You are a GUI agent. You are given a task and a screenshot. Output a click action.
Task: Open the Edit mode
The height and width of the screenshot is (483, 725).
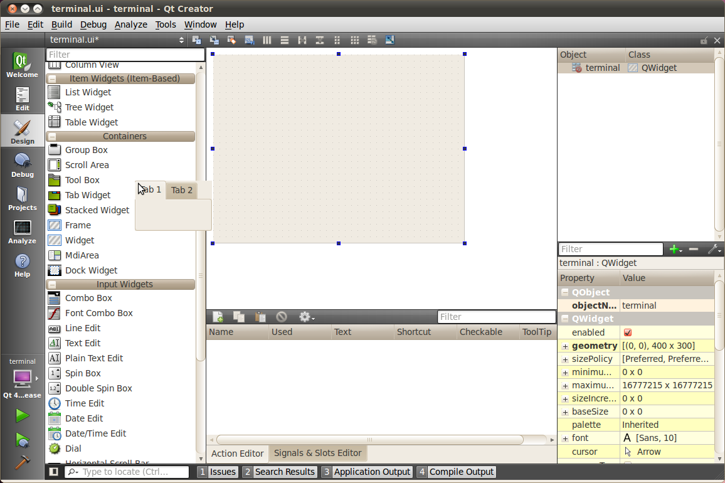22,98
